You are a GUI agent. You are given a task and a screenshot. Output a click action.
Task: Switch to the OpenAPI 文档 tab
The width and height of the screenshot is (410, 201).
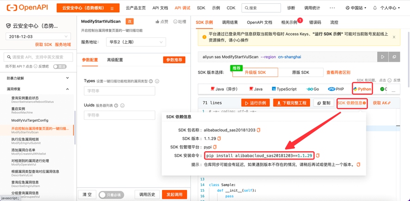(x=260, y=23)
